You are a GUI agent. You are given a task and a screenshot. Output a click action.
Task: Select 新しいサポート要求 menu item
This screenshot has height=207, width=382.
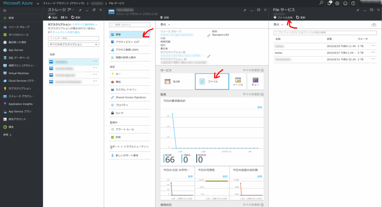pos(129,155)
